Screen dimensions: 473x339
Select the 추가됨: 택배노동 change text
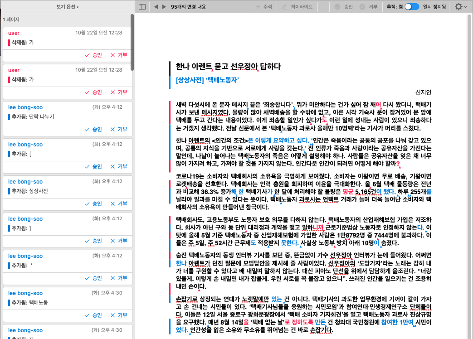pyautogui.click(x=29, y=303)
